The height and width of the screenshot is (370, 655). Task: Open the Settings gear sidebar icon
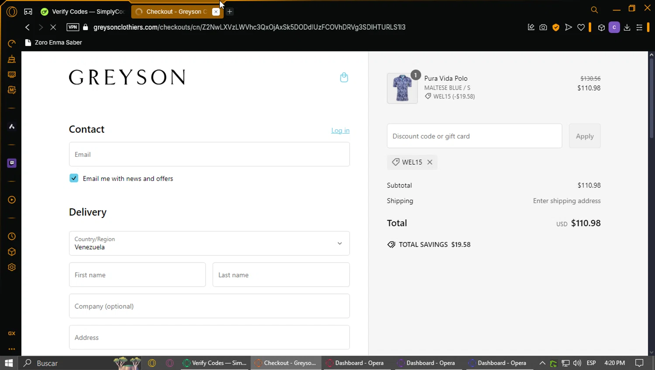[x=12, y=267]
